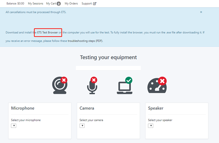Image resolution: width=219 pixels, height=143 pixels.
Task: Open the camera selection dropdown
Action: [x=82, y=126]
